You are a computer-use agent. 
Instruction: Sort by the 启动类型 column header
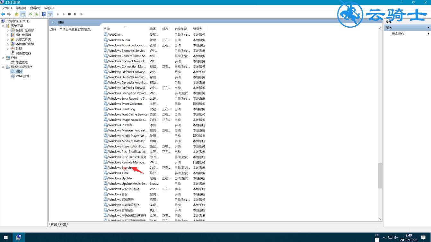(182, 29)
